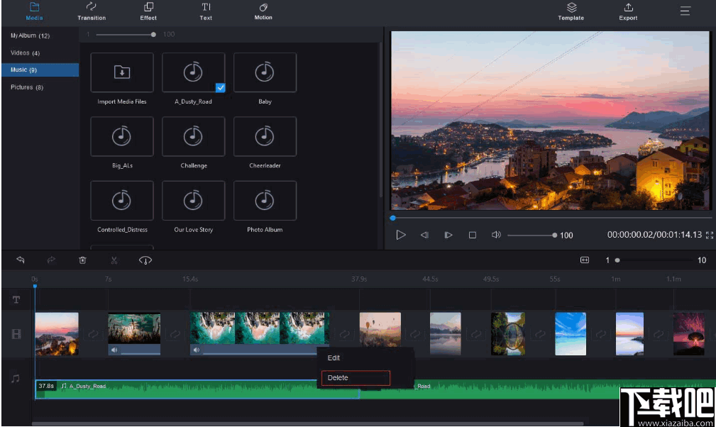Click the Export icon
Viewport: 716px width, 427px height.
click(627, 12)
